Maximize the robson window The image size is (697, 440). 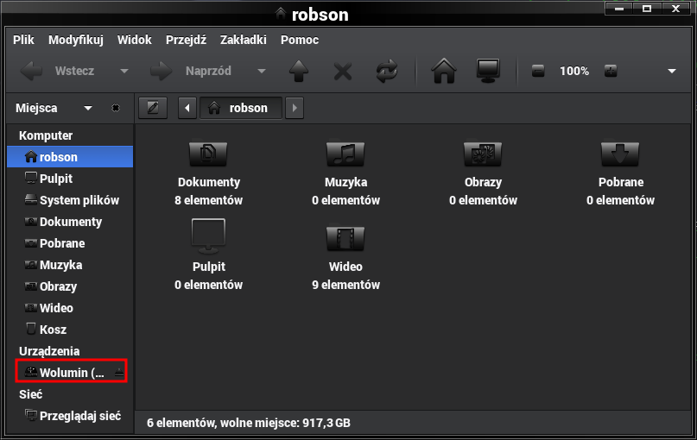pos(647,9)
